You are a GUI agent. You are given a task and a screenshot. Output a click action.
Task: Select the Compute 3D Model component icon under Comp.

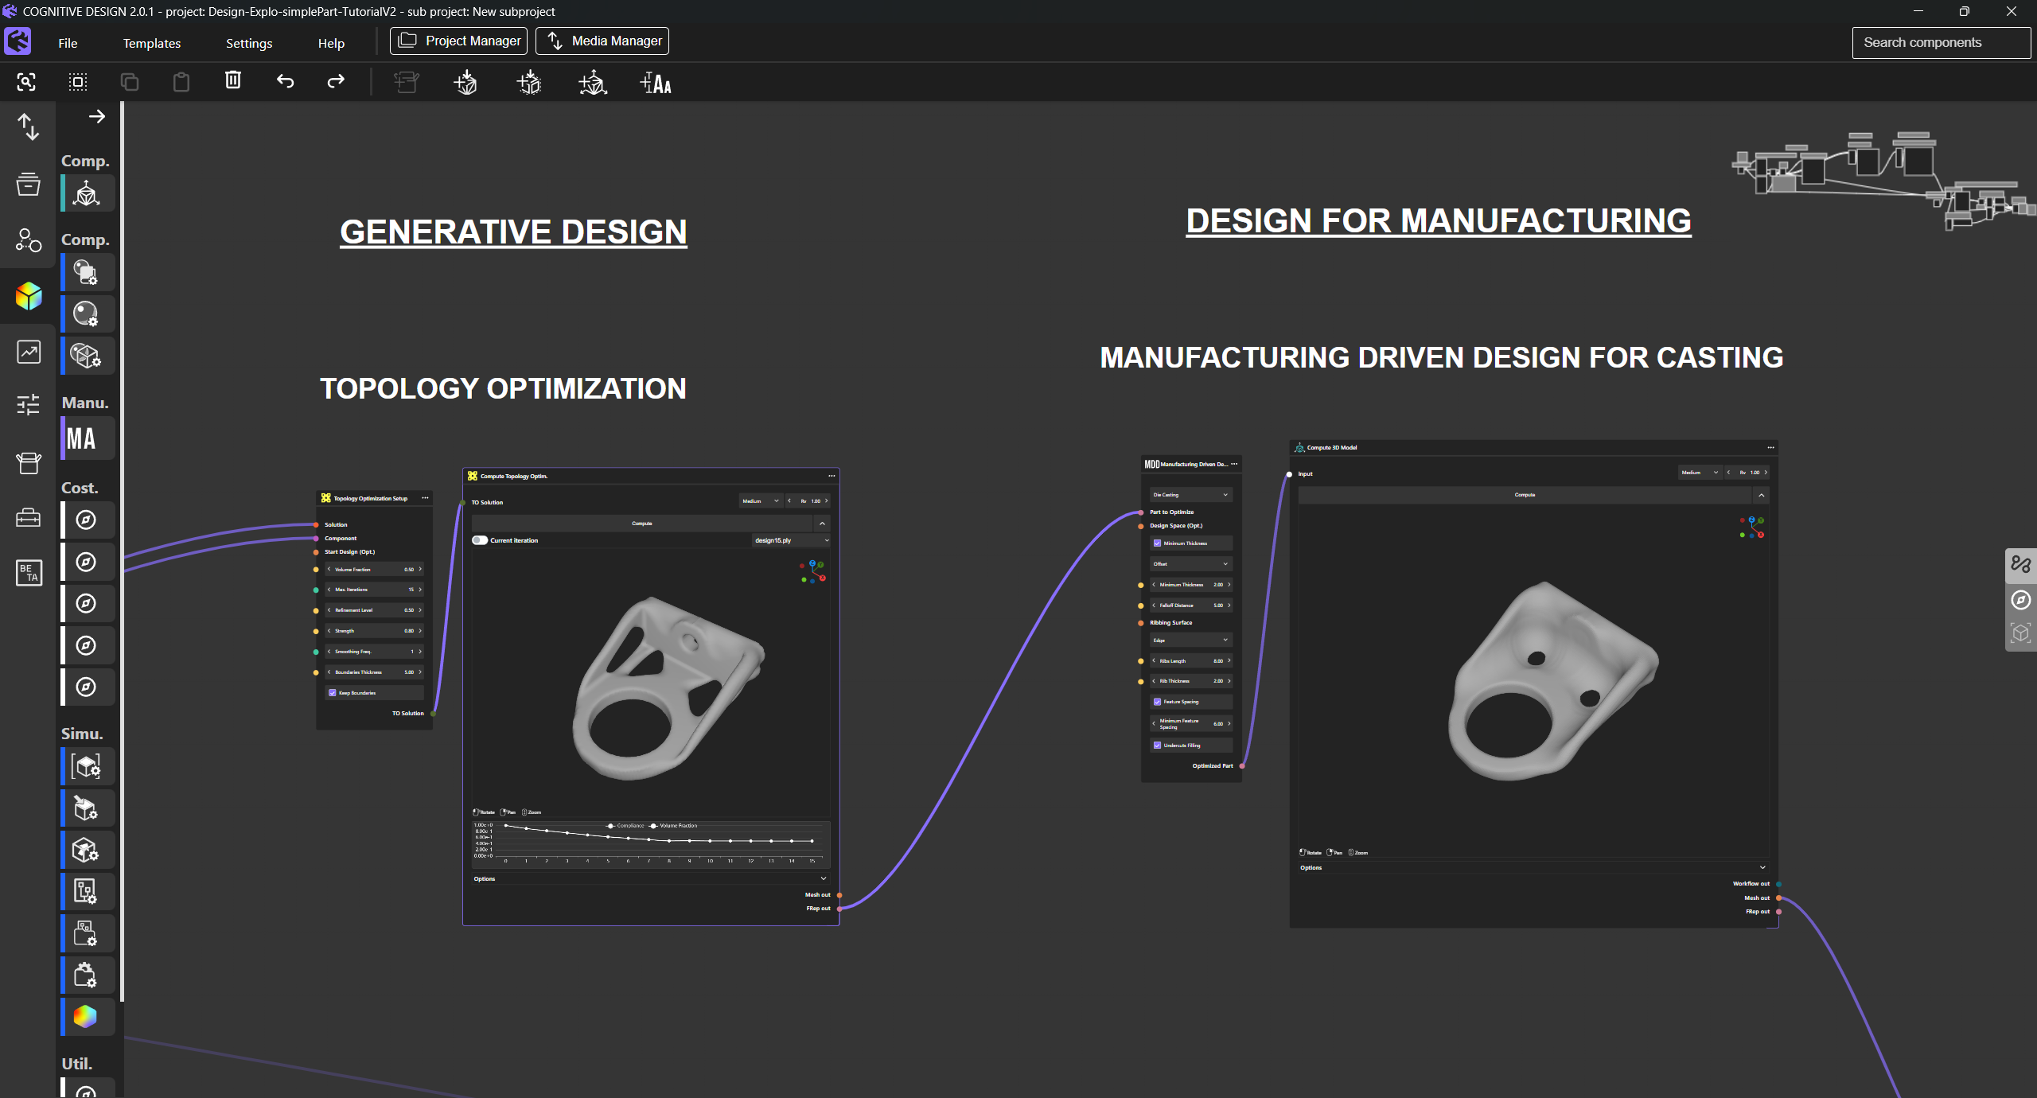tap(88, 193)
